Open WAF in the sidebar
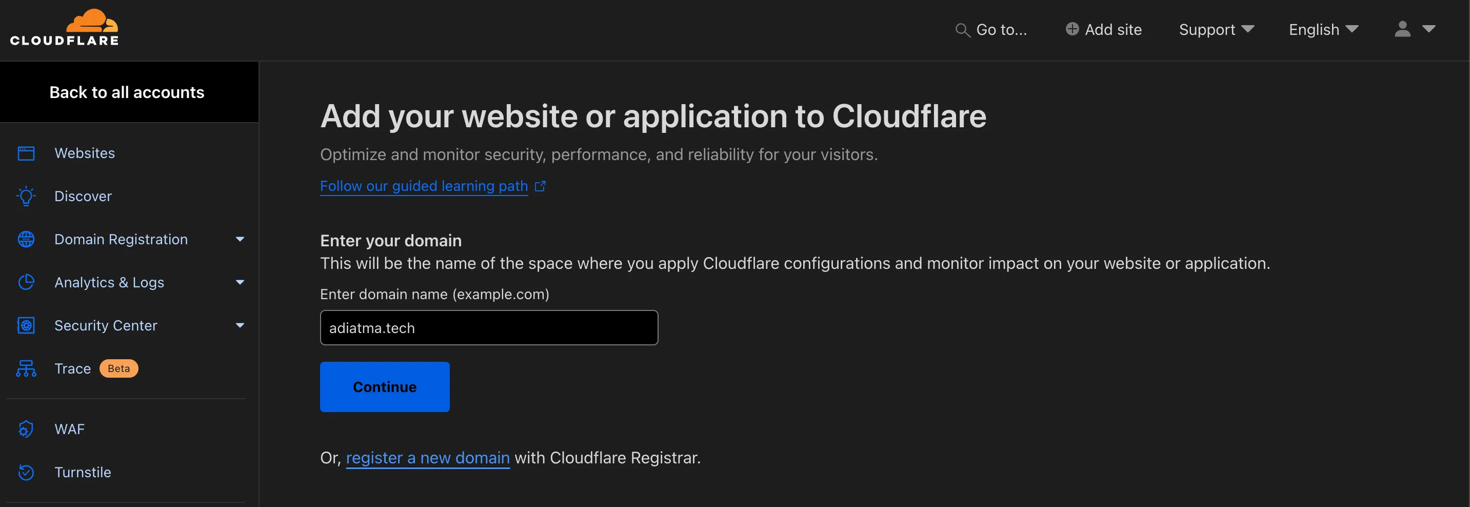The height and width of the screenshot is (507, 1470). tap(70, 429)
